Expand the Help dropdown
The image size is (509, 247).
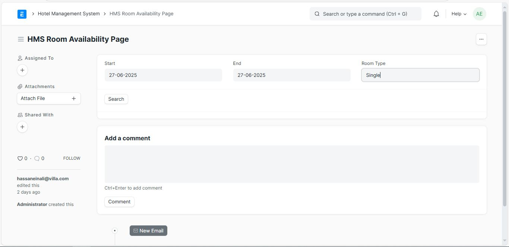coord(459,14)
